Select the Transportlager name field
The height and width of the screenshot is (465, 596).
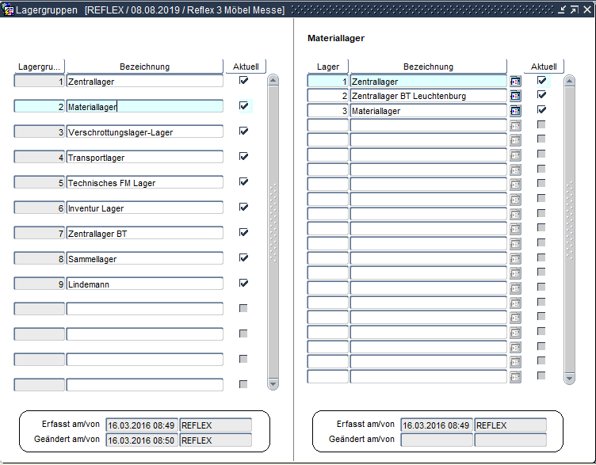point(144,158)
